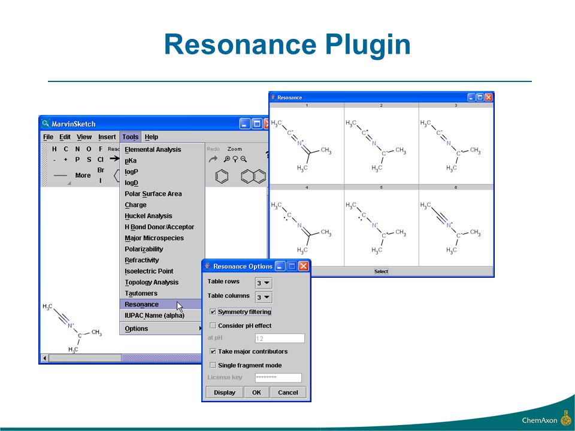
Task: Select the S atom button
Action: click(x=89, y=159)
